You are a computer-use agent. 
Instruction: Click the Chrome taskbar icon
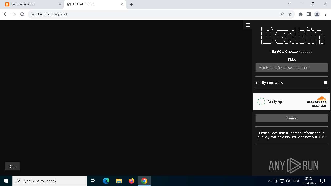tap(144, 181)
